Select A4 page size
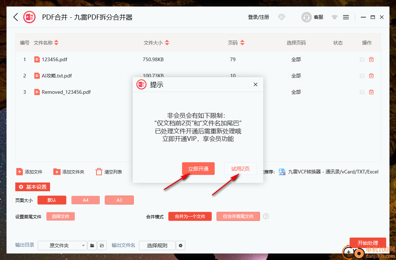Screen dimensions: 396x260 click(x=86, y=200)
